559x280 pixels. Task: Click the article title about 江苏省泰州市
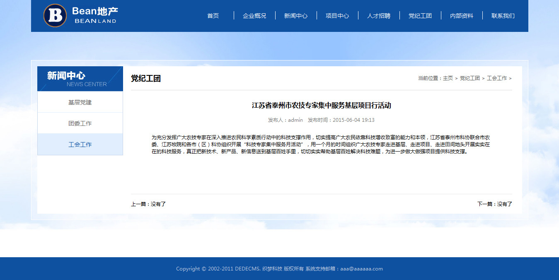click(321, 106)
